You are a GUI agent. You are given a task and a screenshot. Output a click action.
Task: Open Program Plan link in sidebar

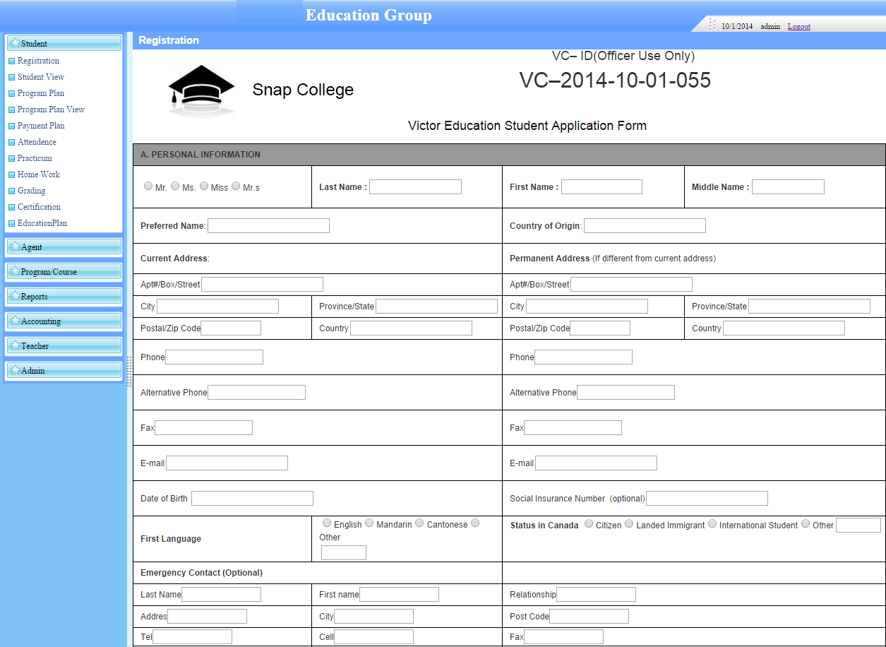[41, 93]
